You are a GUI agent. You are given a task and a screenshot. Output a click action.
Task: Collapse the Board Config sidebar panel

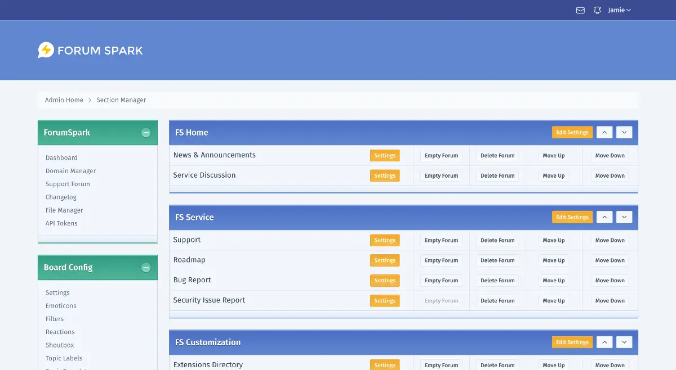tap(146, 268)
